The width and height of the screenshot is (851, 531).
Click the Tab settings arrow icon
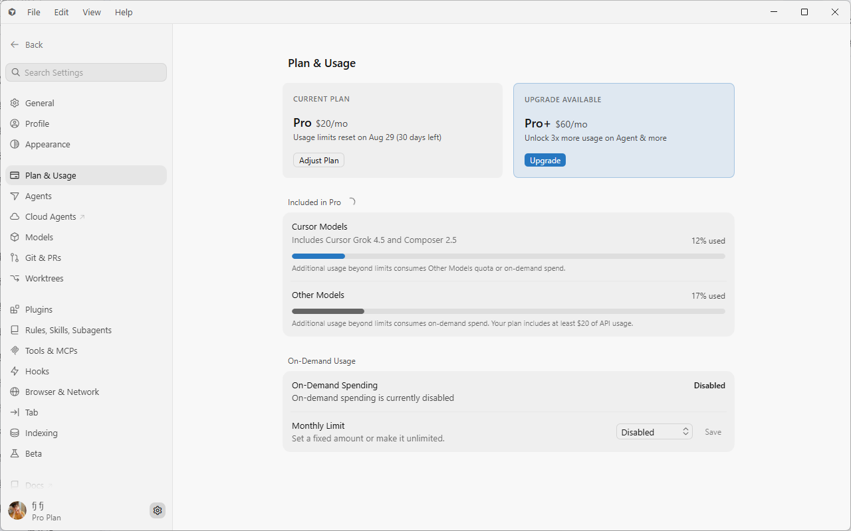(x=15, y=412)
